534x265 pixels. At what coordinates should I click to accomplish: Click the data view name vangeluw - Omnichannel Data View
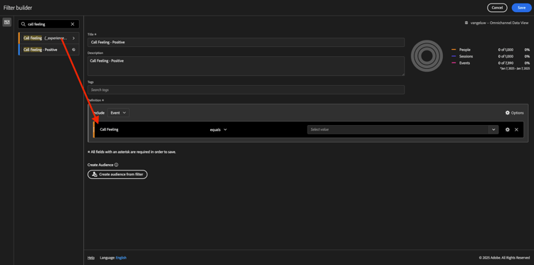(x=500, y=23)
